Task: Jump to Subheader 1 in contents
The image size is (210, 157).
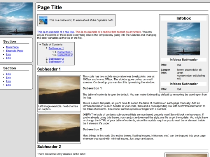Action: click(x=56, y=48)
